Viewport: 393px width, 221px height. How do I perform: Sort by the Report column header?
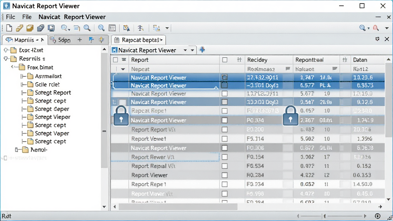coord(174,59)
